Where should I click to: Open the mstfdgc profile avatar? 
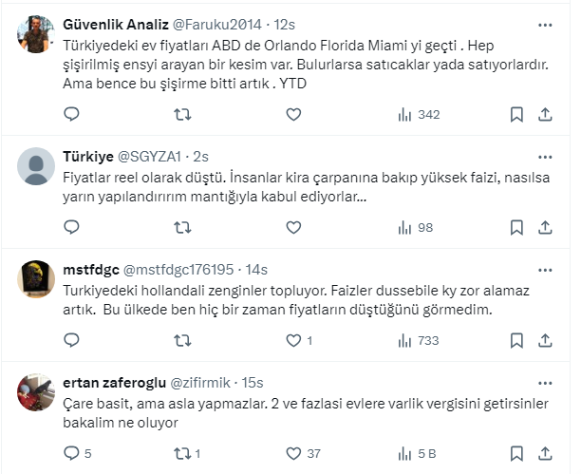[x=36, y=277]
